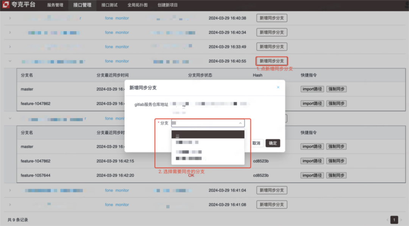
Task: Click the fone link in the 16:40:38 row
Action: click(x=109, y=18)
